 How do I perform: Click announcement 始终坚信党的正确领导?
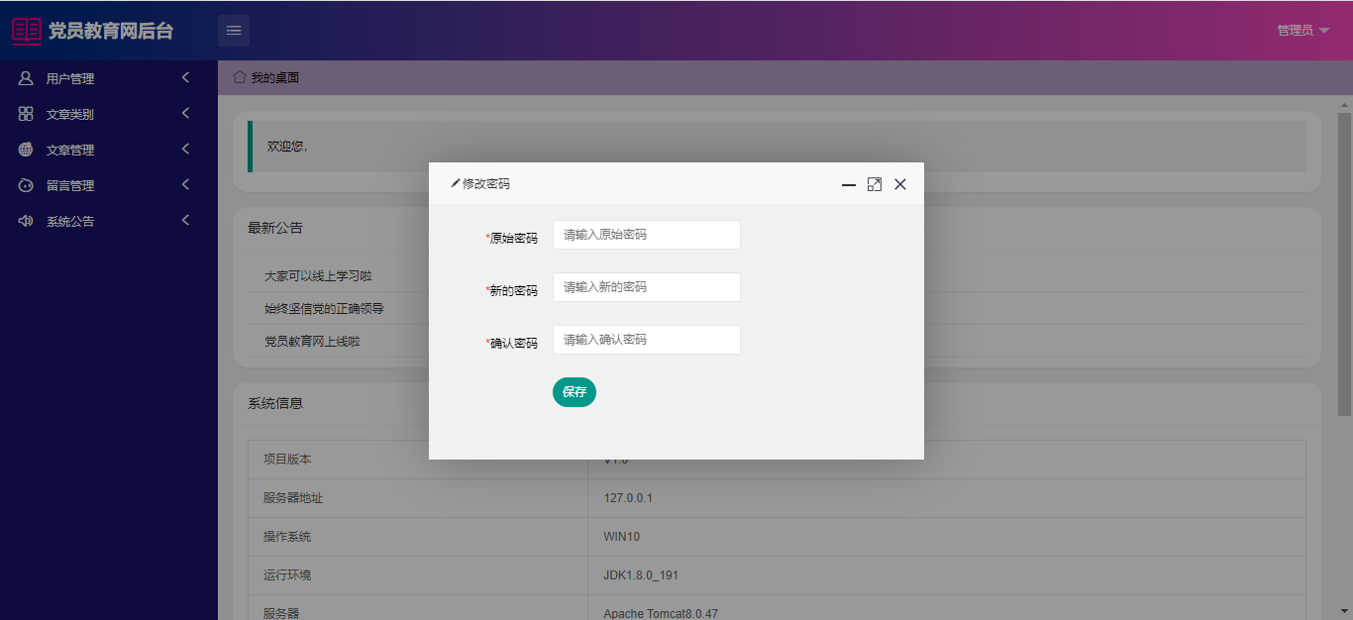[324, 308]
